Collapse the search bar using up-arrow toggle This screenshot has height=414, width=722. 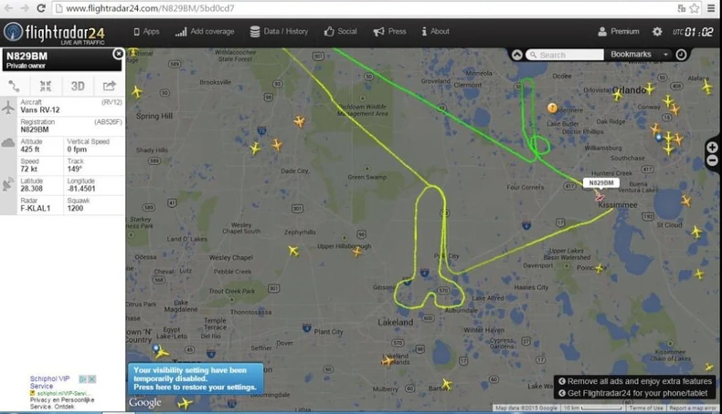517,55
